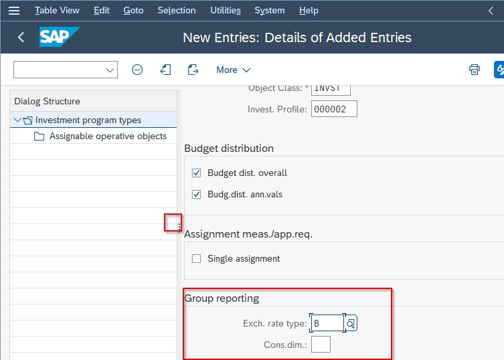The width and height of the screenshot is (504, 360).
Task: Collapse Investment program types tree node
Action: [17, 120]
